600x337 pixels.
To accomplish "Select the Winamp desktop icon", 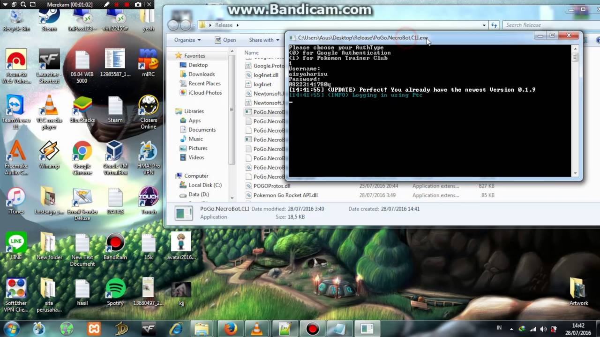I will pos(49,155).
